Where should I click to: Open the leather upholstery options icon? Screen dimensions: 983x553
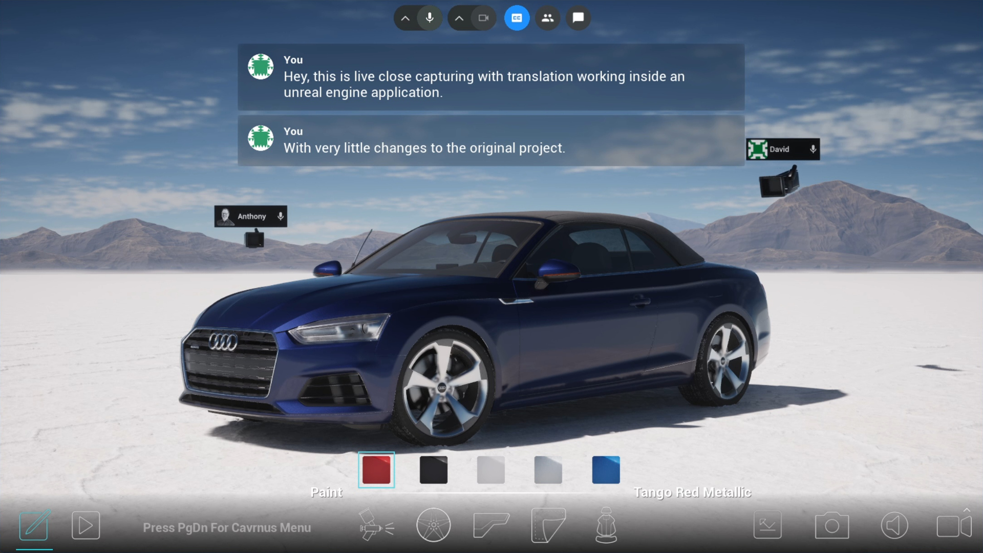[548, 525]
